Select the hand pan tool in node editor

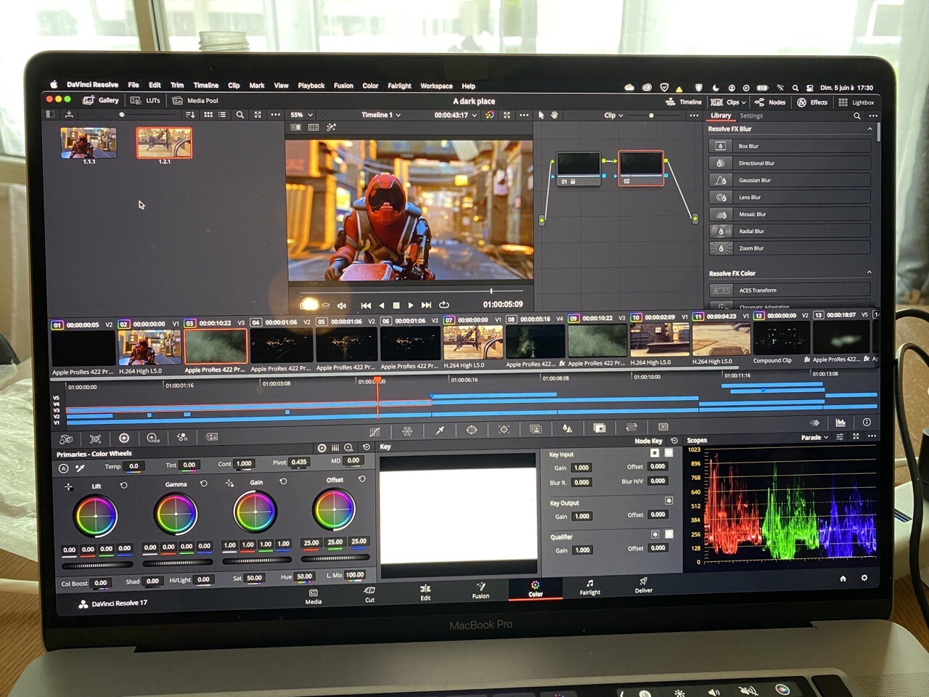(x=554, y=115)
